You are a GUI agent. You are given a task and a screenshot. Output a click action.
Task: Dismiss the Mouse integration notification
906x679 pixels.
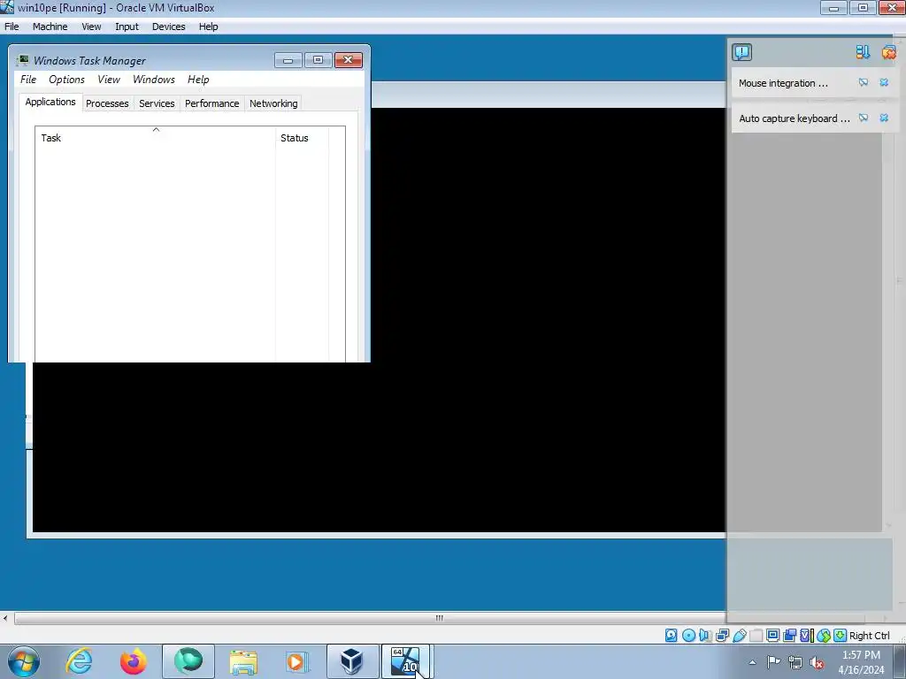click(x=884, y=82)
